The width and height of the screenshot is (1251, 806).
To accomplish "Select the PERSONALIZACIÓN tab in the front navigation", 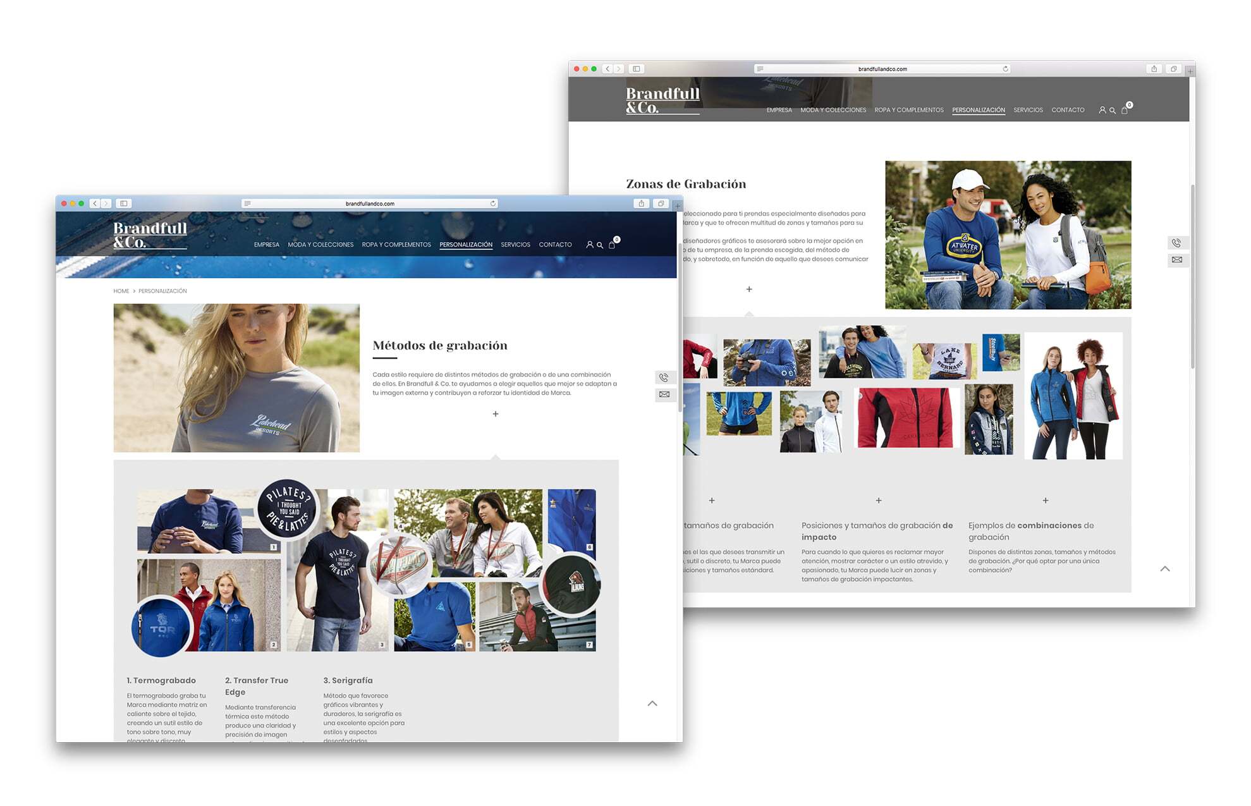I will [466, 245].
